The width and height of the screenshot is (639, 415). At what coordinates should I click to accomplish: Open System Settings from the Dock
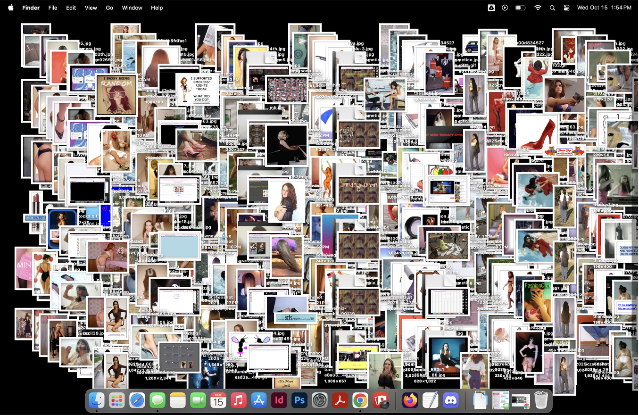[319, 401]
